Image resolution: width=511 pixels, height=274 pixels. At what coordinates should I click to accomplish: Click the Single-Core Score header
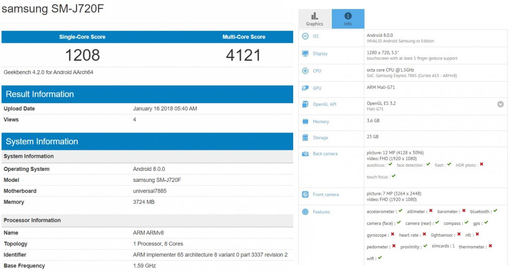click(82, 37)
